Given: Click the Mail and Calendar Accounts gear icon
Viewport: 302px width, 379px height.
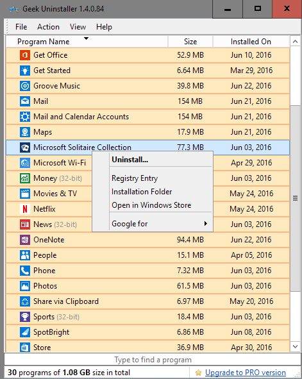Looking at the screenshot, I should (25, 117).
